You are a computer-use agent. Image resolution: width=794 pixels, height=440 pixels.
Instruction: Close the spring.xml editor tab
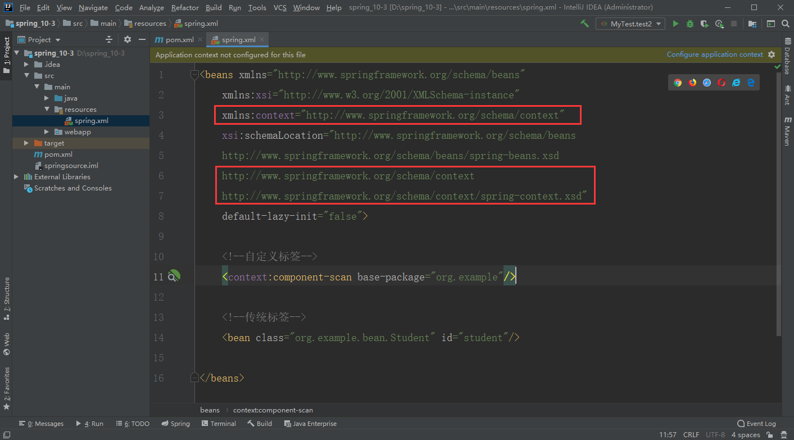261,39
